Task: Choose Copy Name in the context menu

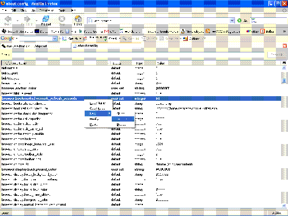Action: coord(97,103)
